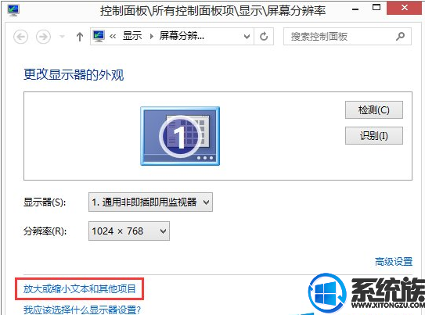Viewport: 425px width, 315px height.
Task: Open 我应该选择什么显示器设置 help link
Action: click(82, 310)
